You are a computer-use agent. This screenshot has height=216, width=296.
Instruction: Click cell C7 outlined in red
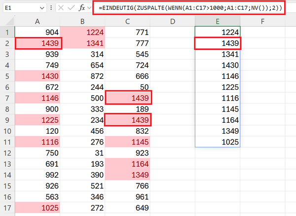128,98
